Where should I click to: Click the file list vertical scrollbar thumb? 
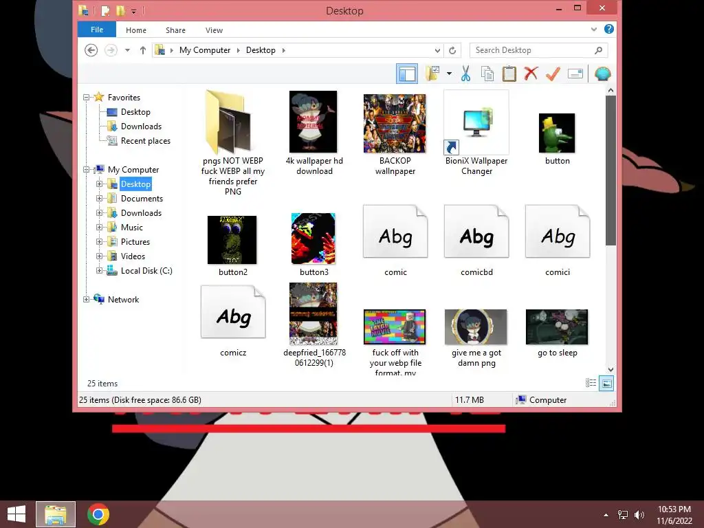(610, 170)
